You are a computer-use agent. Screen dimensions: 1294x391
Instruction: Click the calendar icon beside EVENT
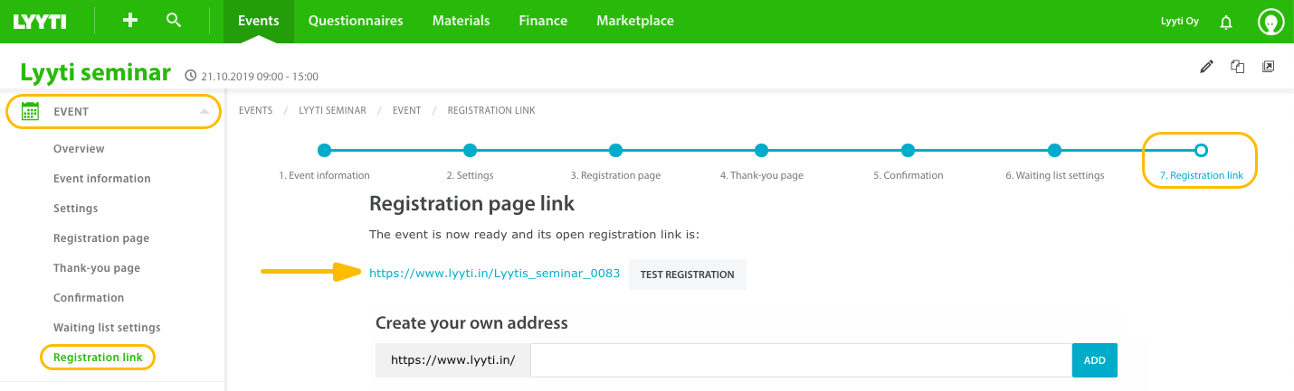[x=30, y=111]
